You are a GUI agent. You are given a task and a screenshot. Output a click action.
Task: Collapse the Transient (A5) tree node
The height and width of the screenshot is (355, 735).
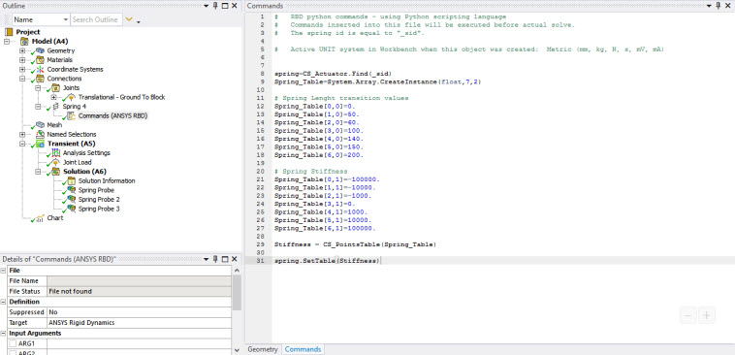click(x=22, y=144)
